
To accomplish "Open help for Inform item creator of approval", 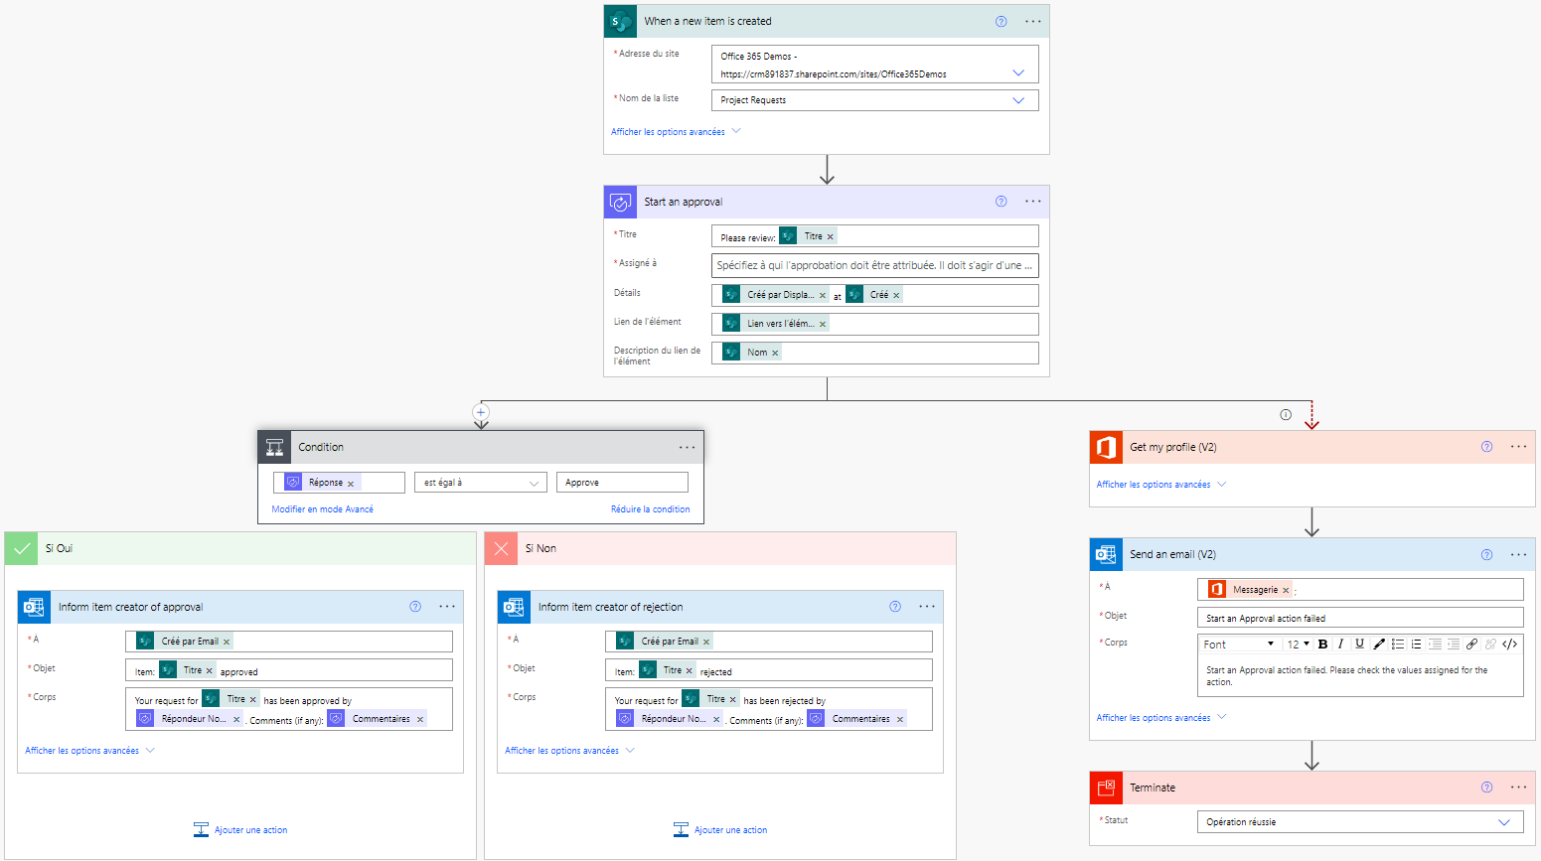I will (415, 607).
